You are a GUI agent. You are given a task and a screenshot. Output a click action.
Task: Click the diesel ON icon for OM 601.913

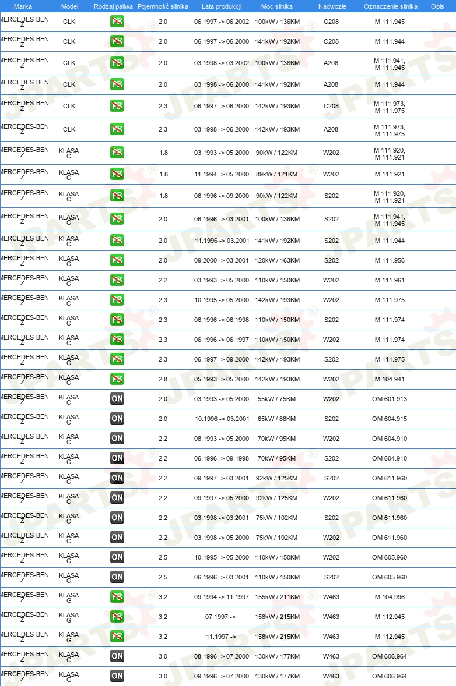coord(117,398)
